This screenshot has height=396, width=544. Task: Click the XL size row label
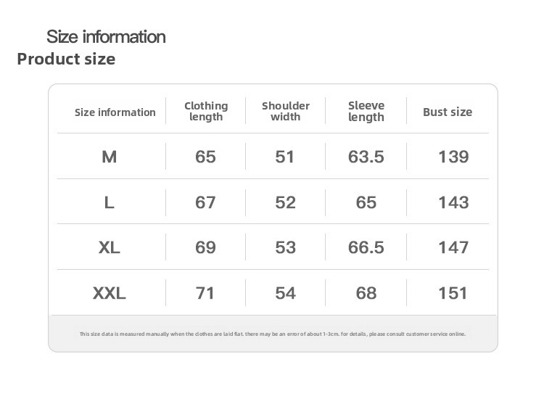pos(110,247)
